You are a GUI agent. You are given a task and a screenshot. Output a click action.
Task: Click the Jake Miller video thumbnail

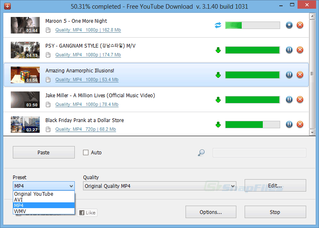coord(25,100)
